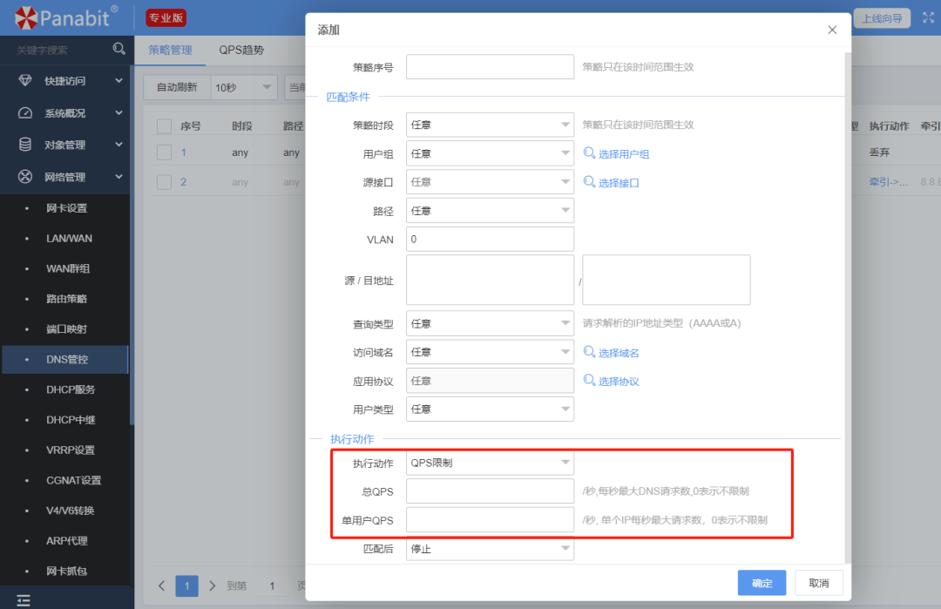Expand the 策略时段 dropdown
This screenshot has width=941, height=609.
(x=490, y=125)
